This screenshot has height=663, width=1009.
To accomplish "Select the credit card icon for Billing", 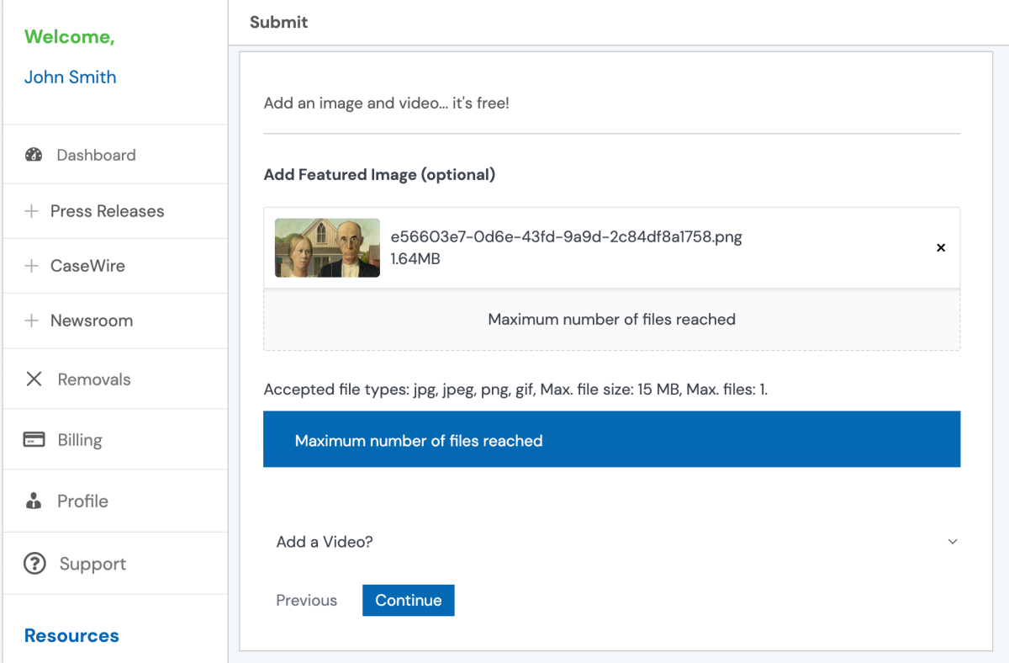I will (34, 439).
